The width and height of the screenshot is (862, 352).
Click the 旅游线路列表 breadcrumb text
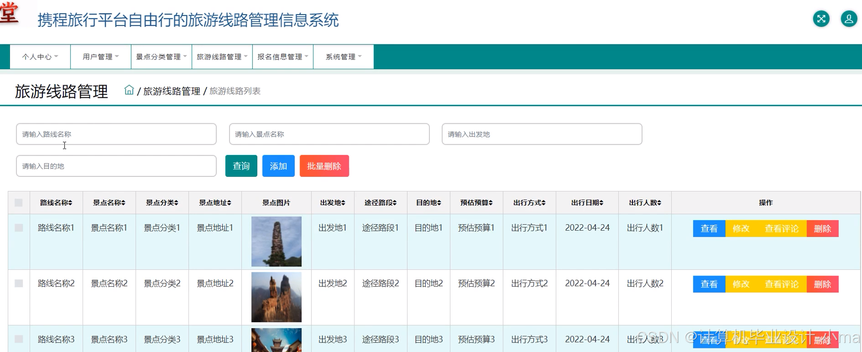click(x=235, y=91)
